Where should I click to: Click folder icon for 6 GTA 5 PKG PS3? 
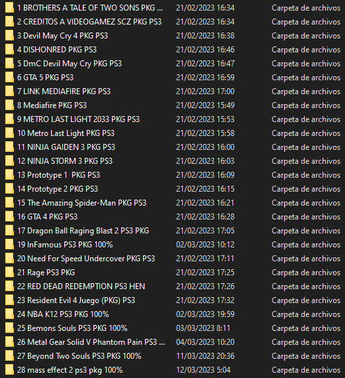9,78
